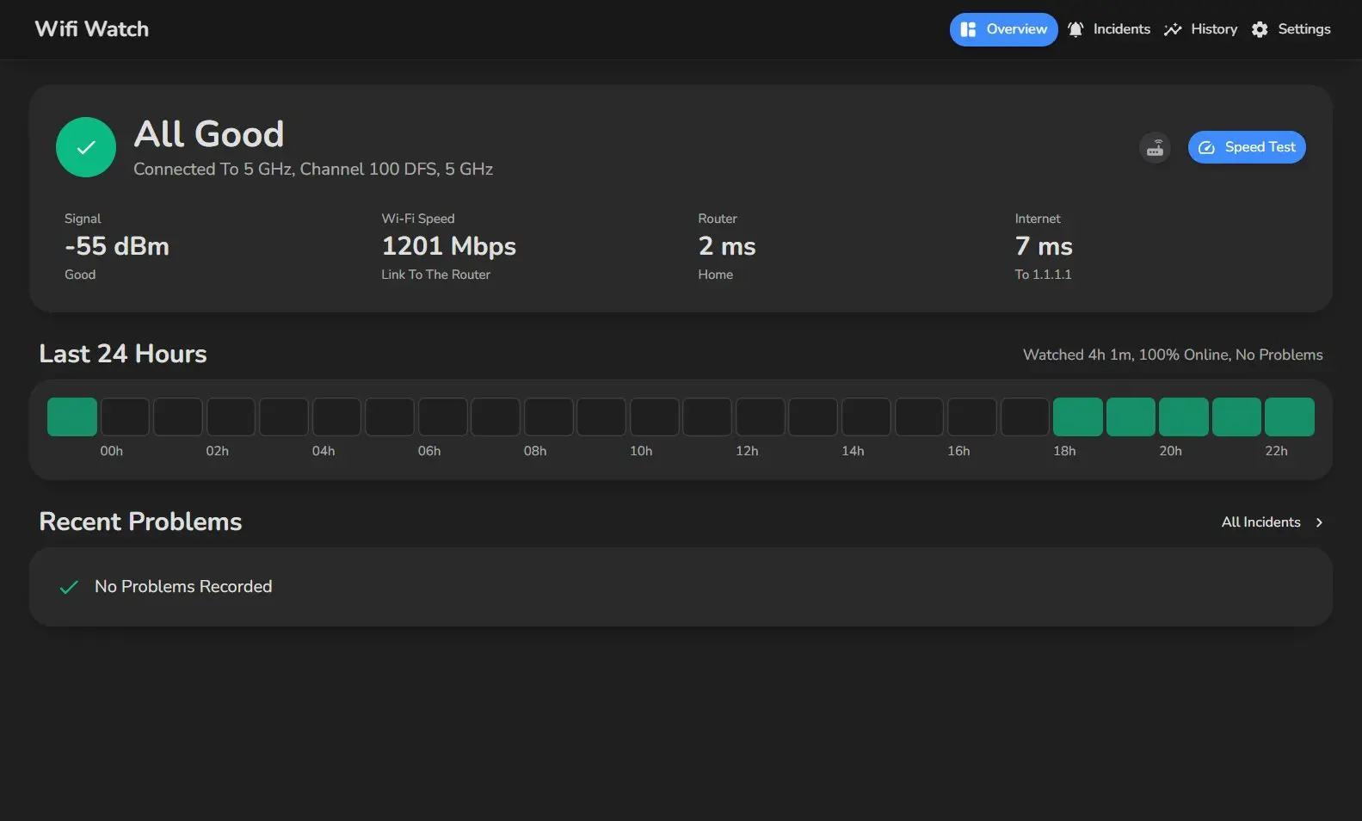Click the 7 ms internet latency value
1362x821 pixels.
click(x=1044, y=246)
